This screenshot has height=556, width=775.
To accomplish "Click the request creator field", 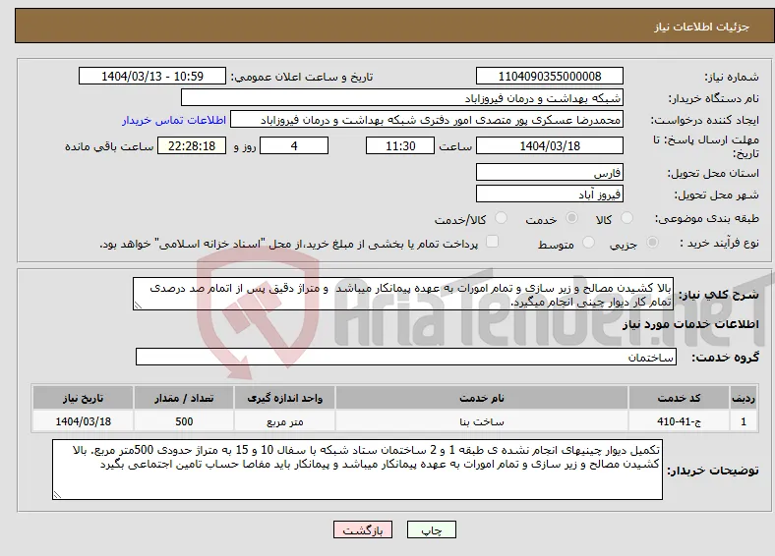I will (x=427, y=120).
